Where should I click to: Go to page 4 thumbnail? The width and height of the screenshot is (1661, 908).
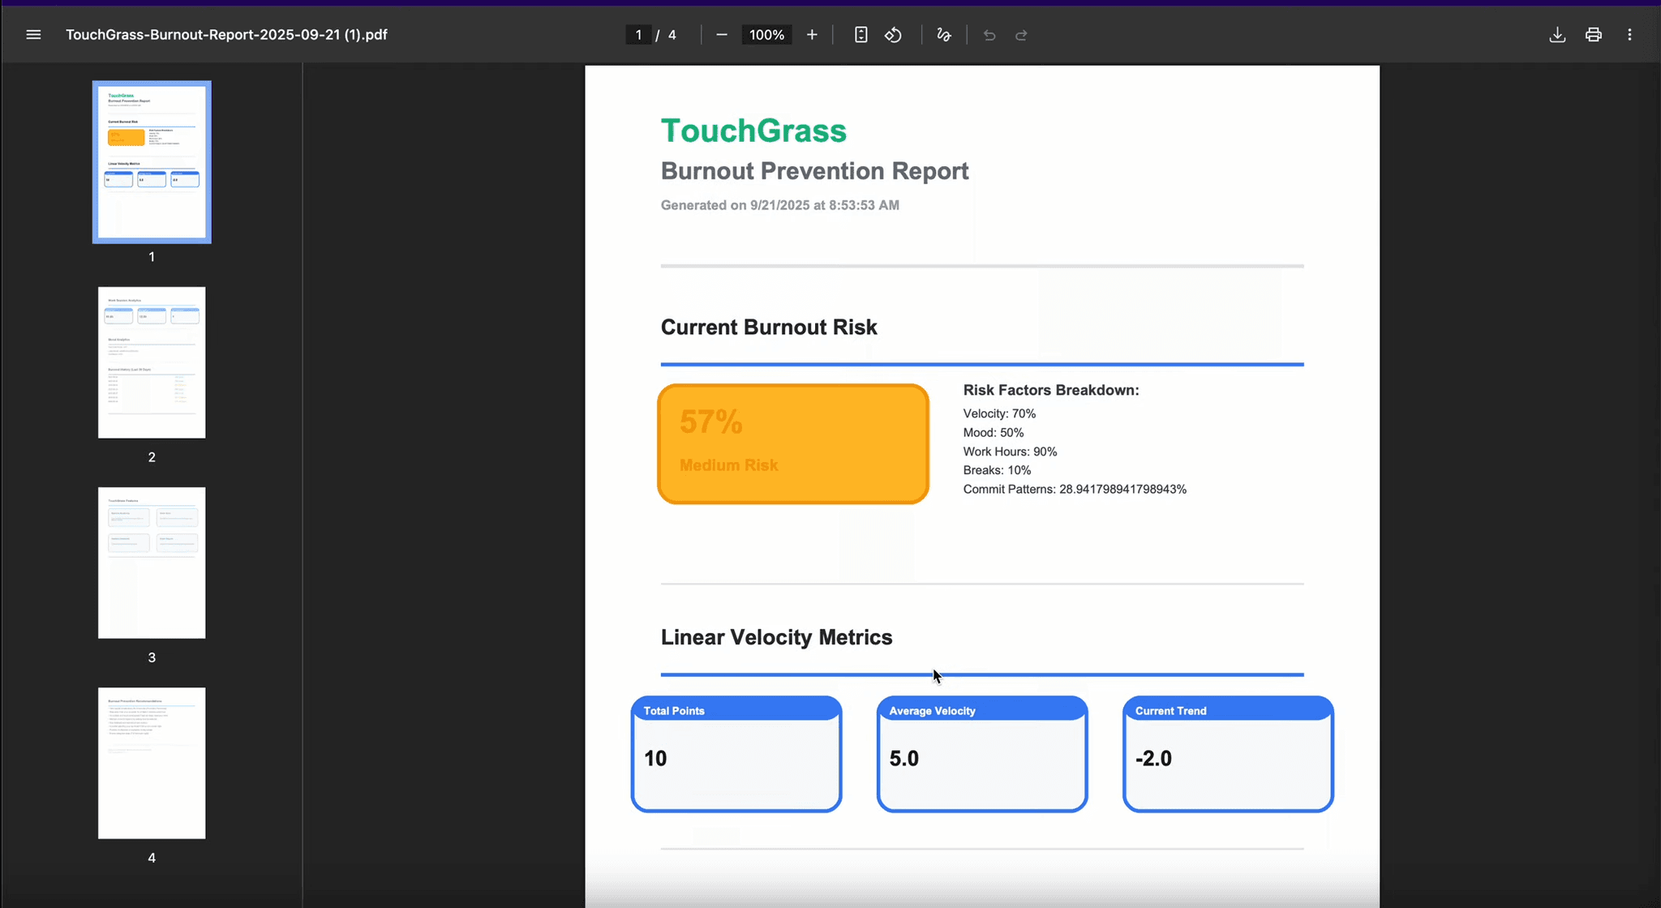(x=152, y=763)
